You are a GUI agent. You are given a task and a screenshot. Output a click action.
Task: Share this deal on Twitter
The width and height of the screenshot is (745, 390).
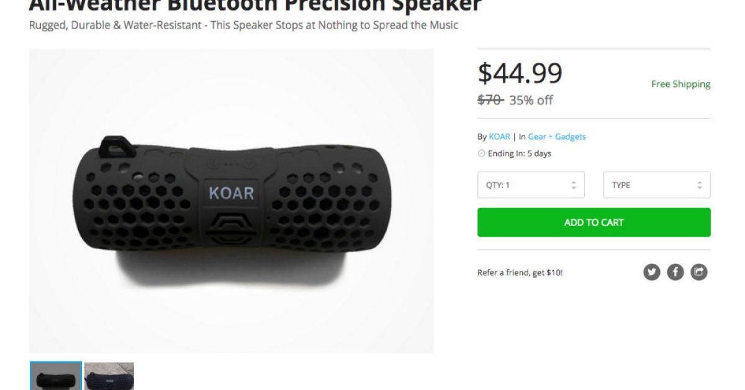coord(652,272)
